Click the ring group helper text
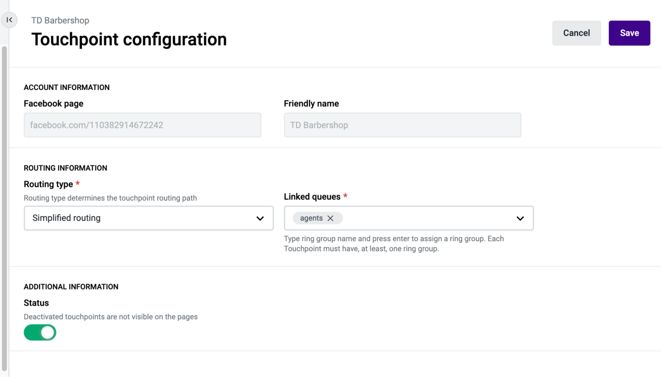 pyautogui.click(x=393, y=244)
